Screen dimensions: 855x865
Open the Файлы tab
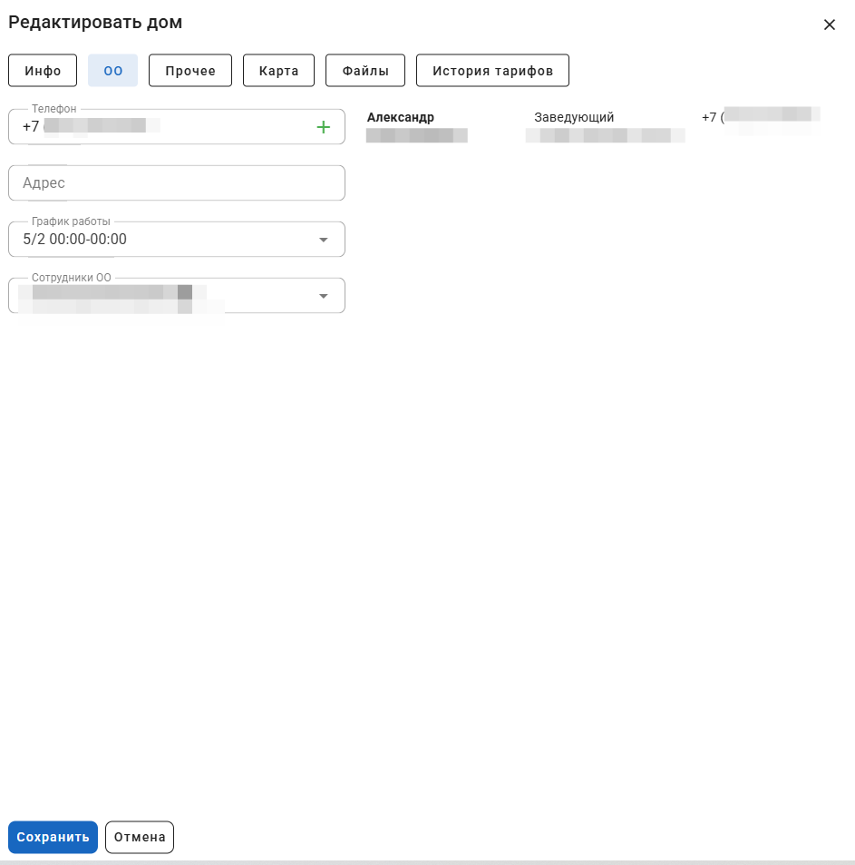pyautogui.click(x=365, y=71)
